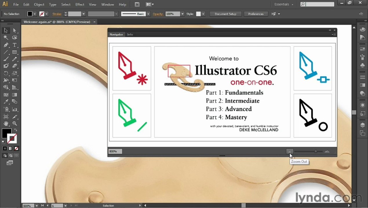
Task: Select the Navigator tab
Action: point(116,34)
